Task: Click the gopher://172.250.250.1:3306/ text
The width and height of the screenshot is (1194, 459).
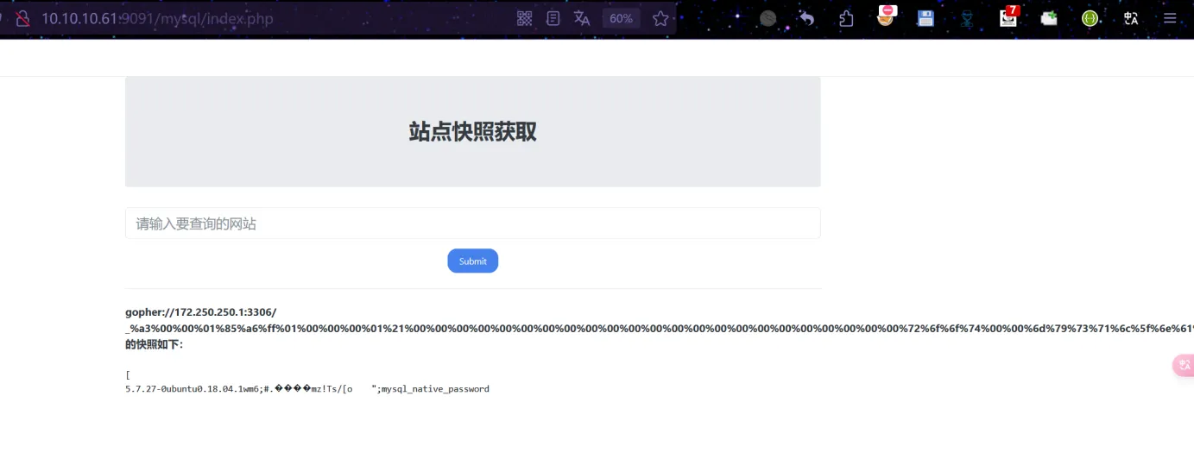Action: coord(200,312)
